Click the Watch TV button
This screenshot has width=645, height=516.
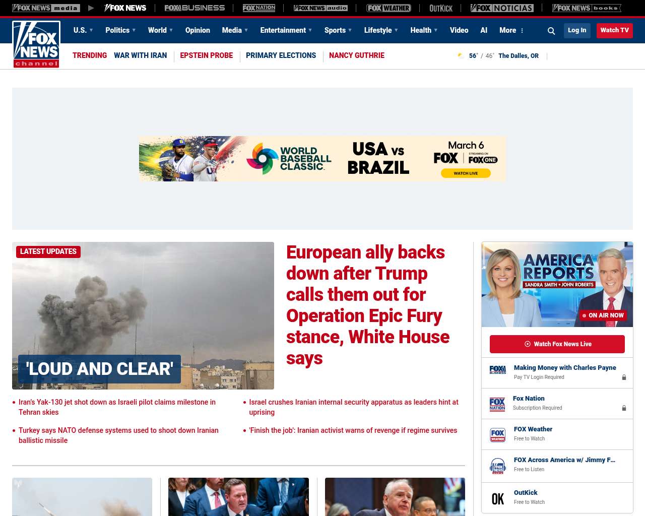tap(614, 30)
